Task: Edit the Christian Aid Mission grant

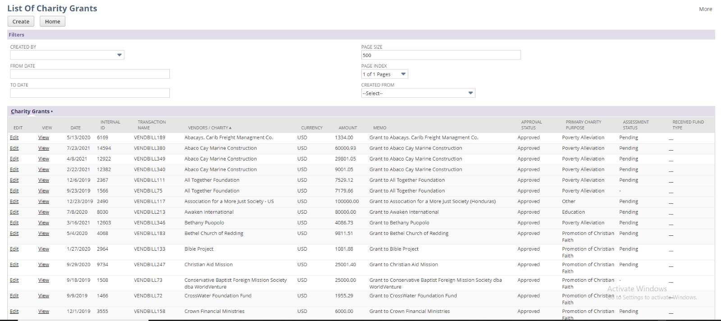Action: tap(14, 265)
